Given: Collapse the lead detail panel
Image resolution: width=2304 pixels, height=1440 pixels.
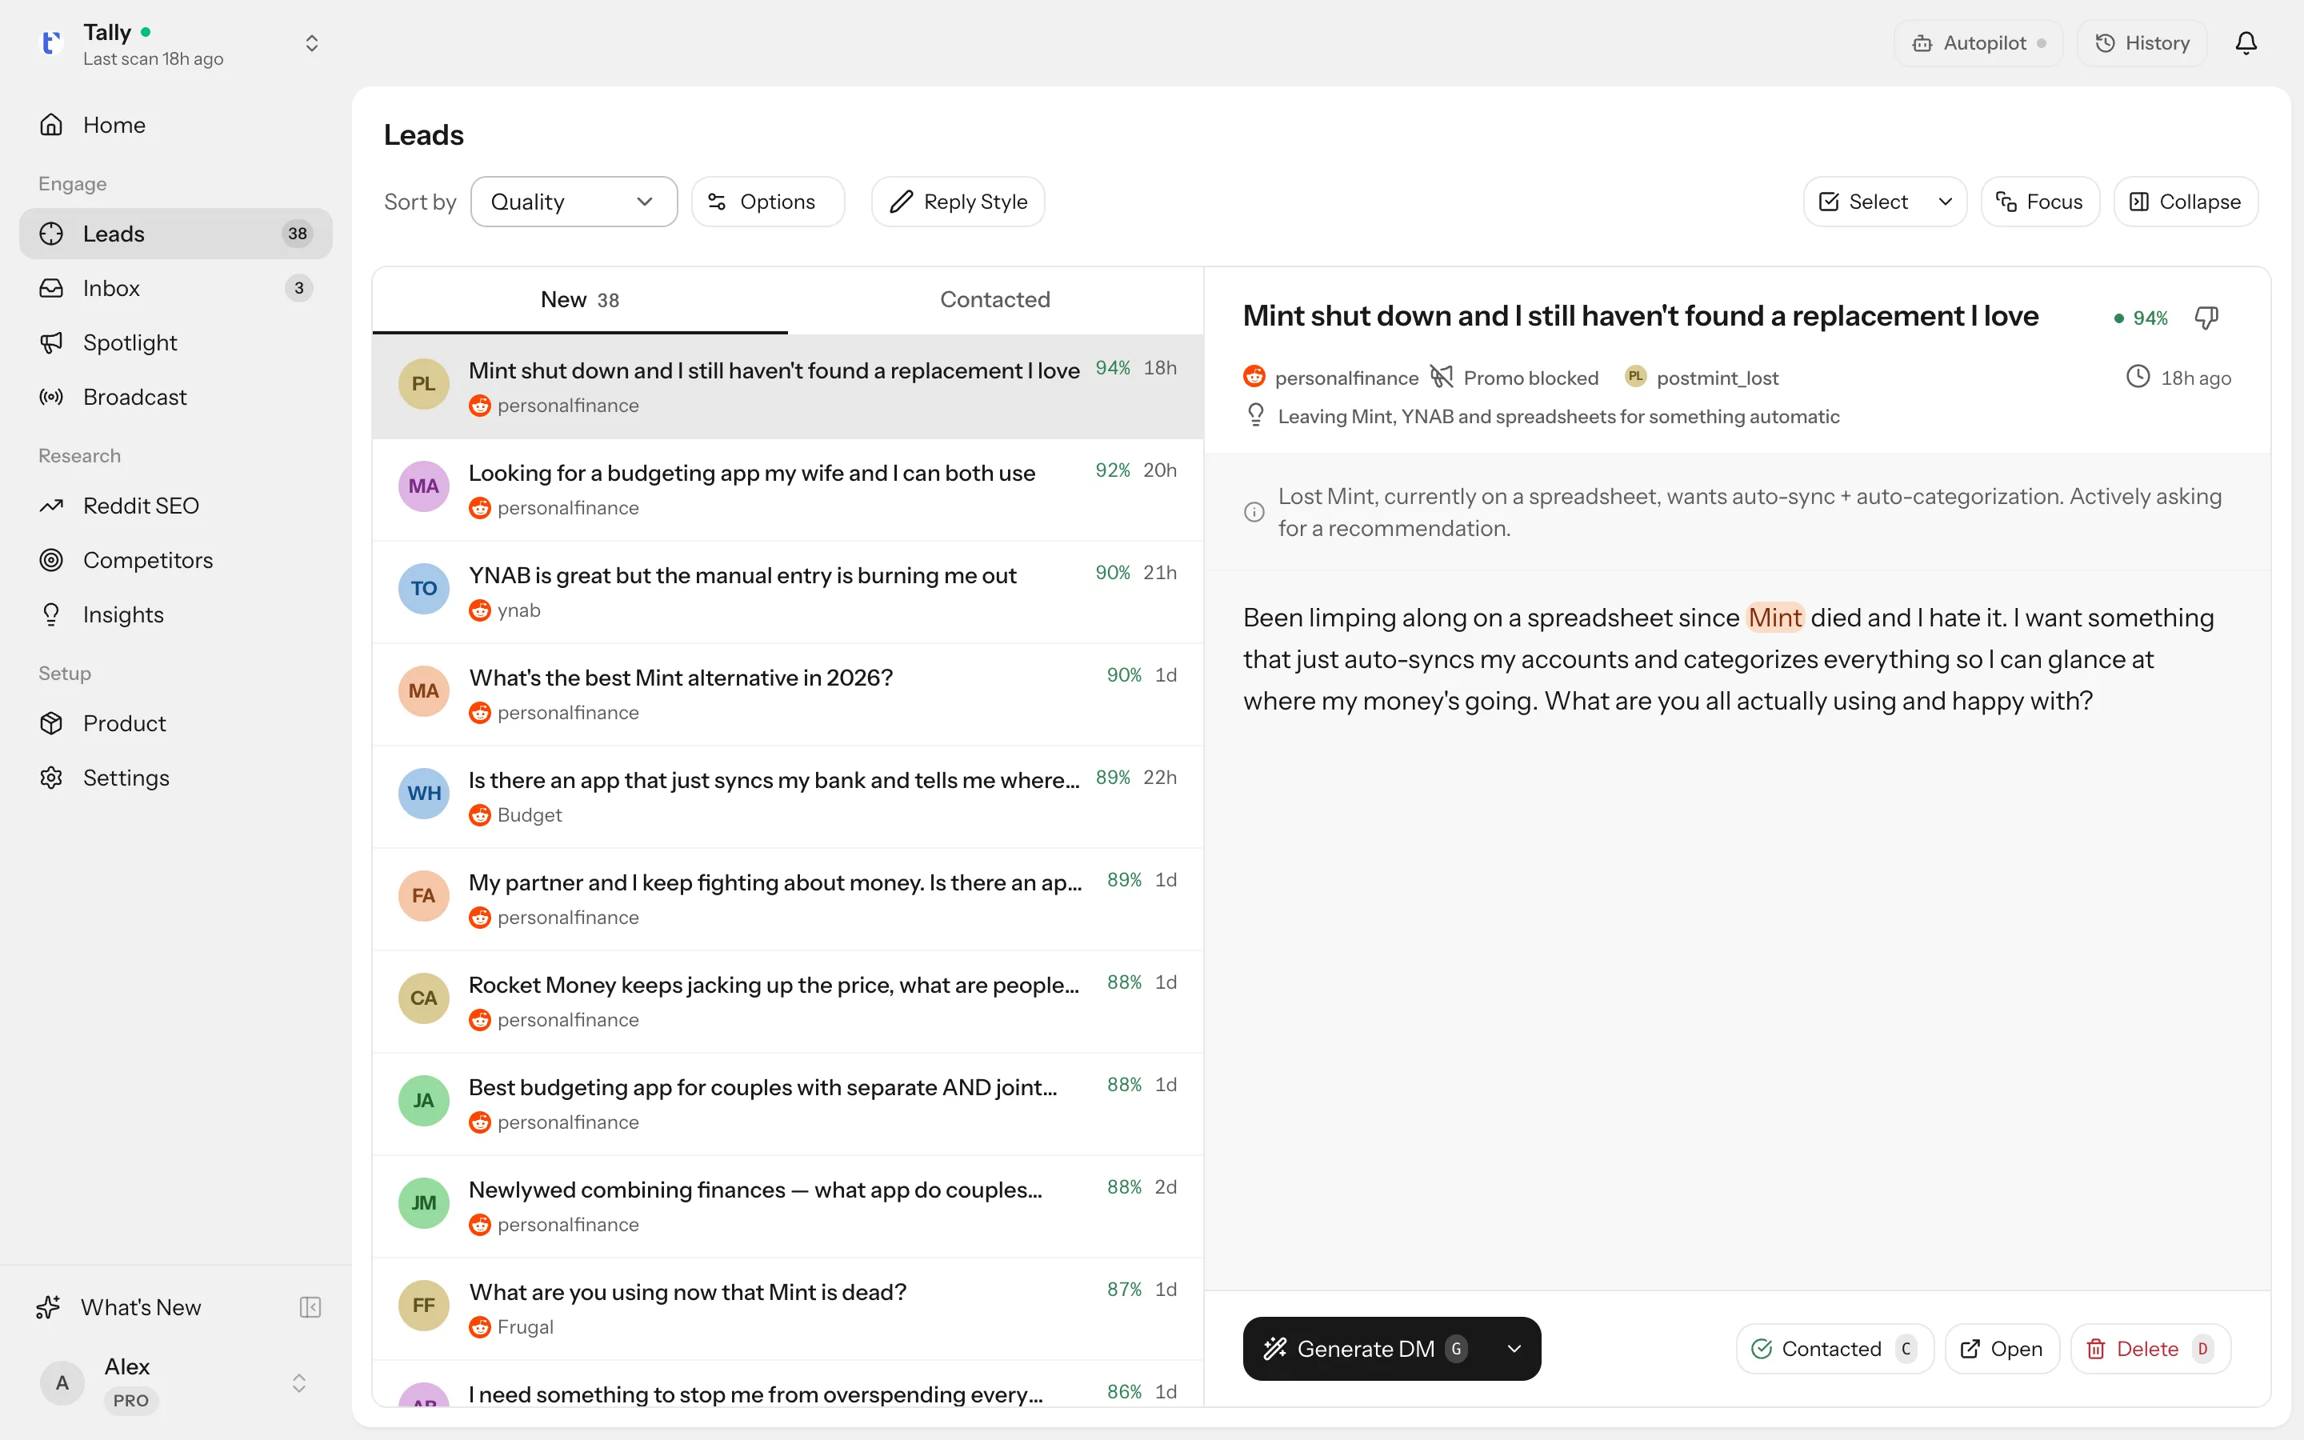Looking at the screenshot, I should pos(2185,202).
